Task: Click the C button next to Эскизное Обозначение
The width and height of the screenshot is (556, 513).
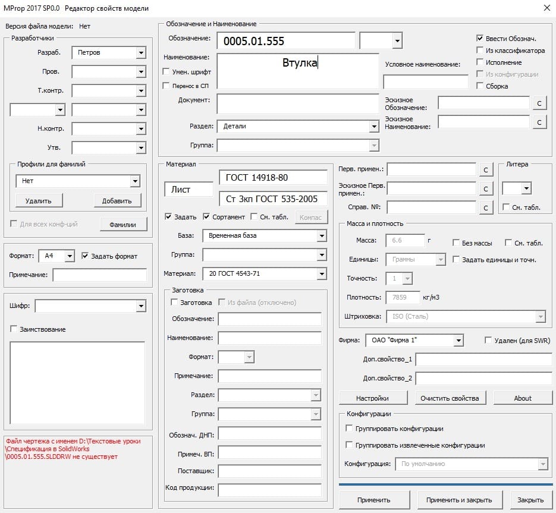Action: pyautogui.click(x=539, y=103)
